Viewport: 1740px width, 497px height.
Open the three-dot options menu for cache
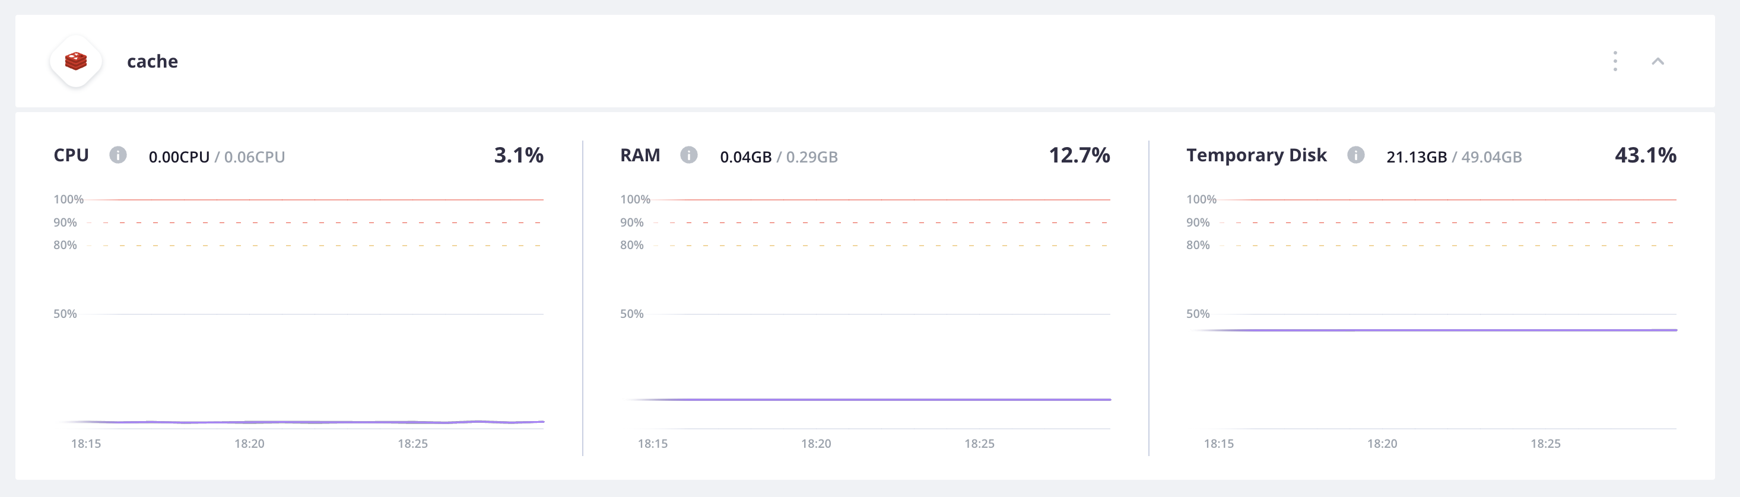point(1615,60)
